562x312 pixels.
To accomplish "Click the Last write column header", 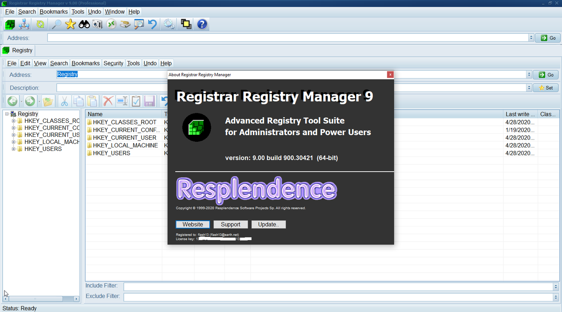I will [x=521, y=114].
